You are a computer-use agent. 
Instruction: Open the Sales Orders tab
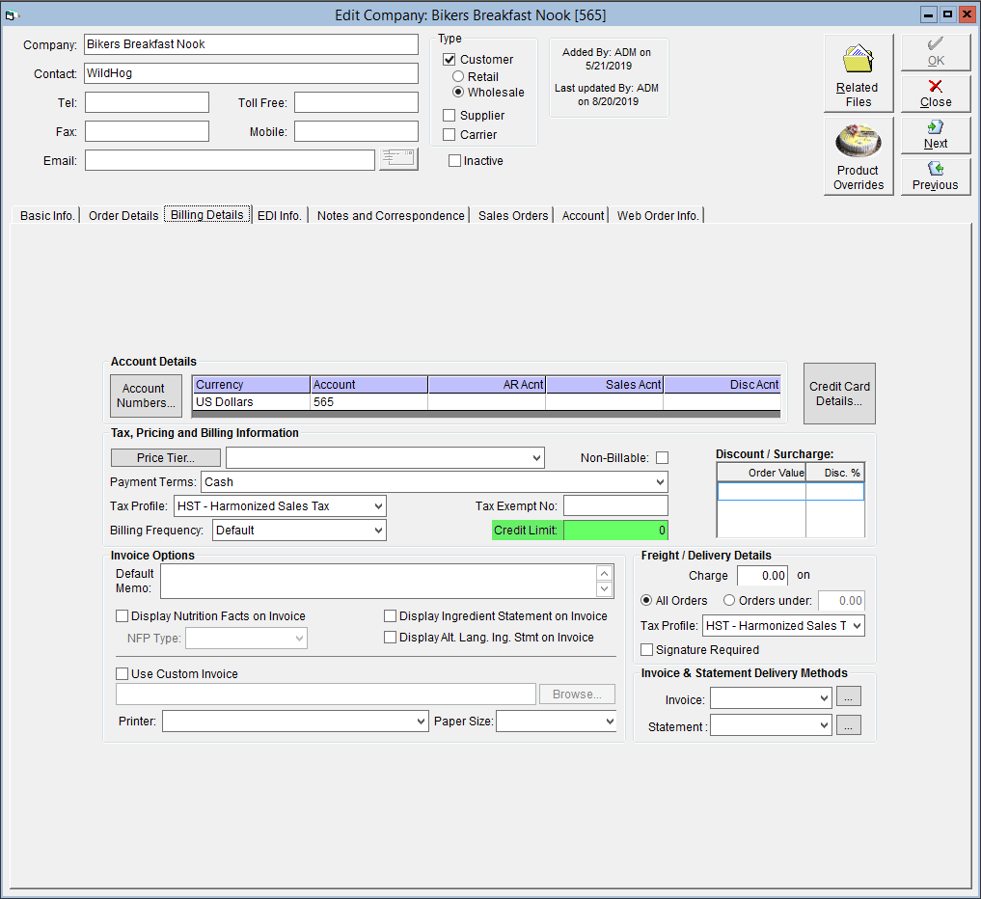point(513,216)
